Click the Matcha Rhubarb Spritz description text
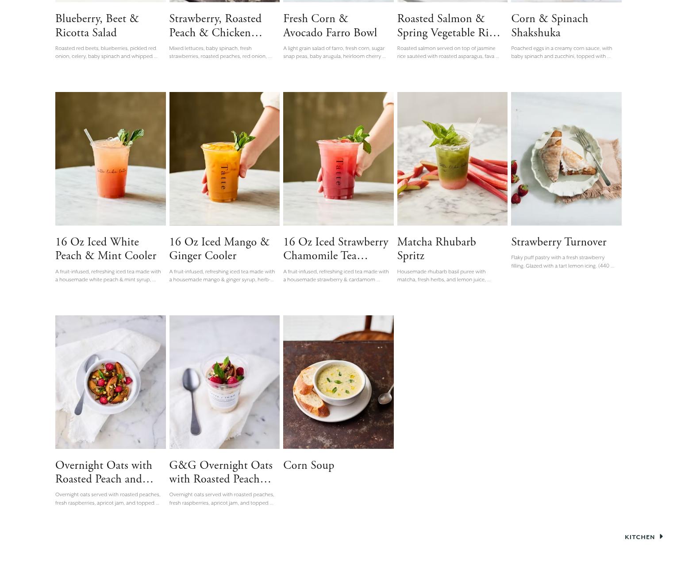The height and width of the screenshot is (563, 677). point(444,276)
